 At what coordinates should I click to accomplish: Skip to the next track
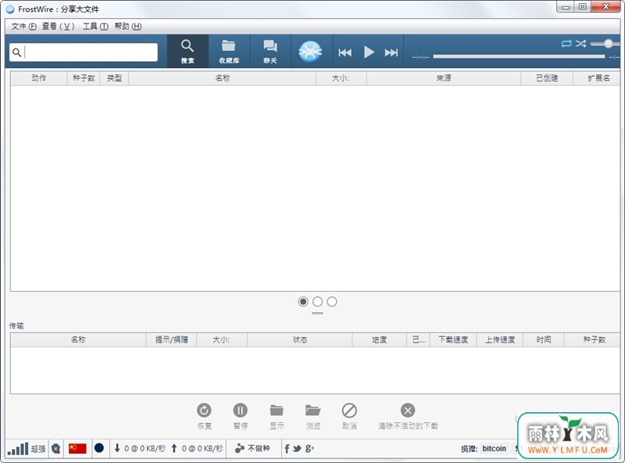point(391,52)
